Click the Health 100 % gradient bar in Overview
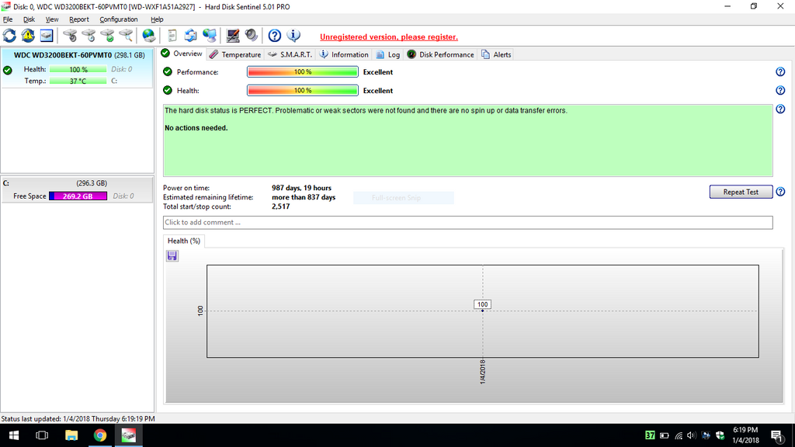 coord(303,91)
